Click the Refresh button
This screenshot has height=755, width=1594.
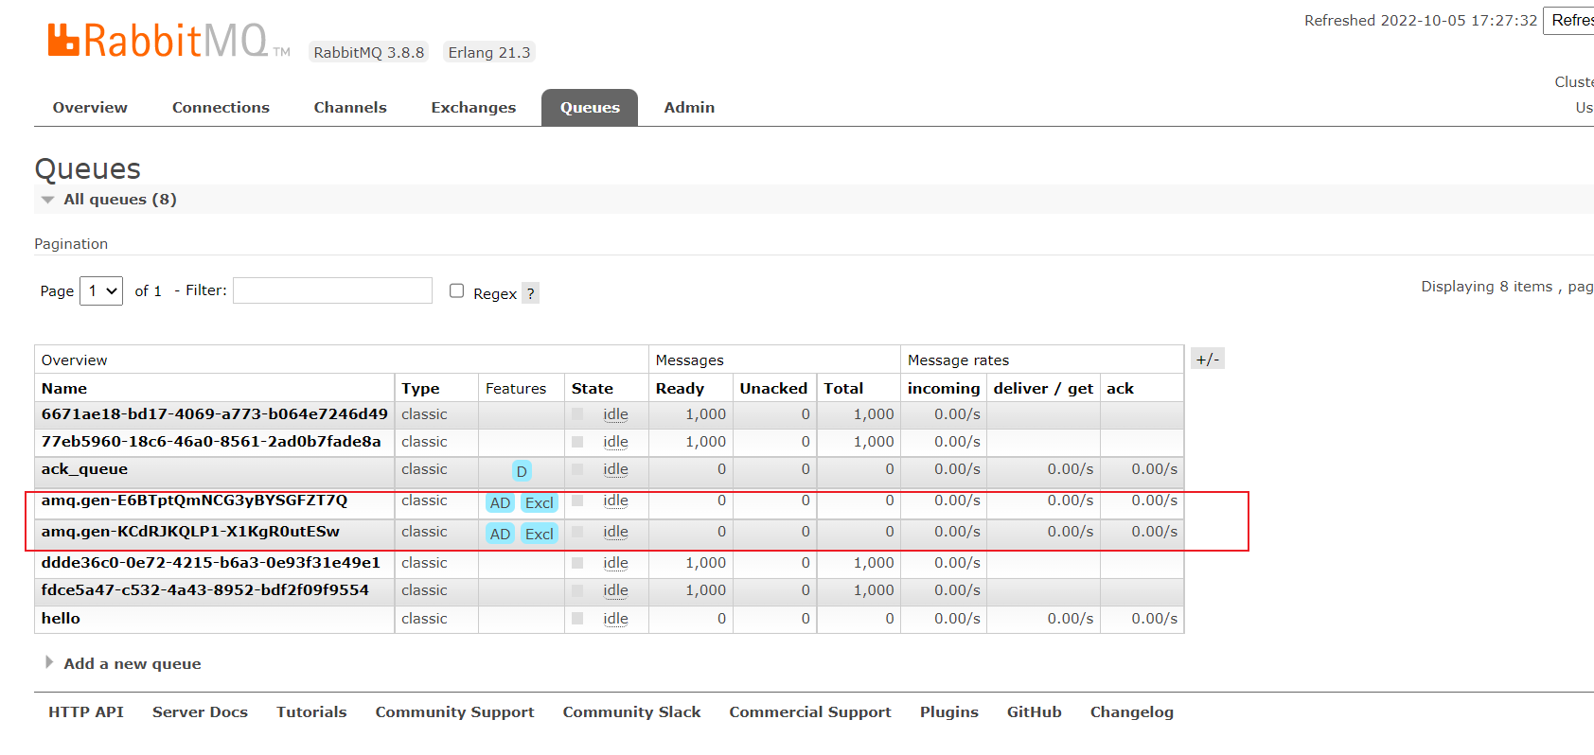[x=1570, y=21]
